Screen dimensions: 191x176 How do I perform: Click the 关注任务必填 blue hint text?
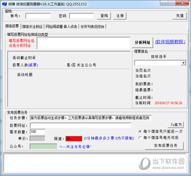click(75, 147)
